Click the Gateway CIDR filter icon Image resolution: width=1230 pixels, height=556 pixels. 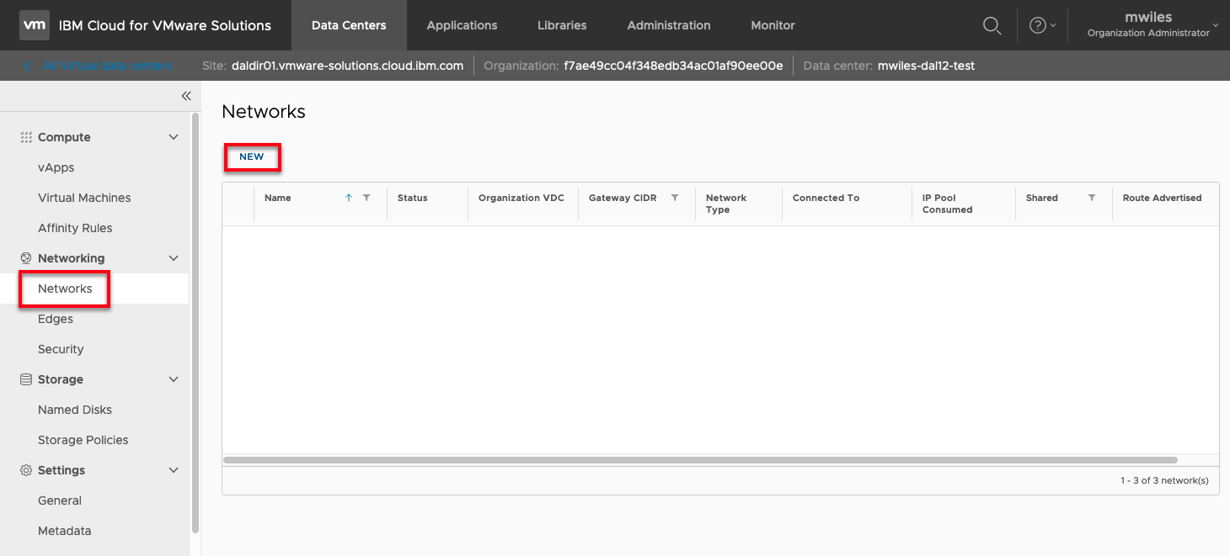[675, 198]
